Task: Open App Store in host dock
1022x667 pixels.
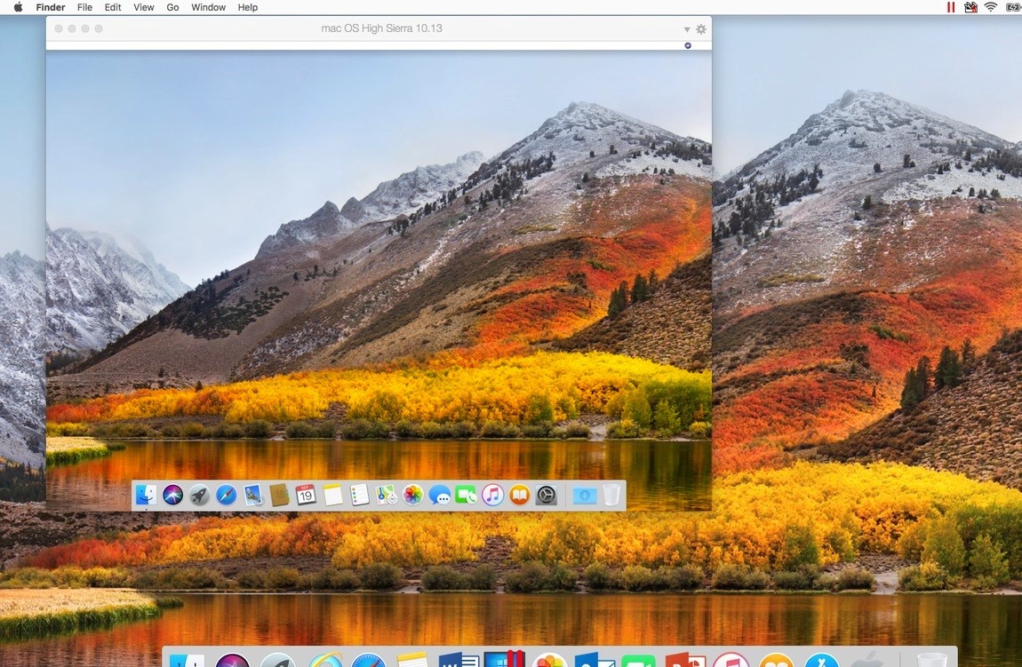Action: (822, 659)
